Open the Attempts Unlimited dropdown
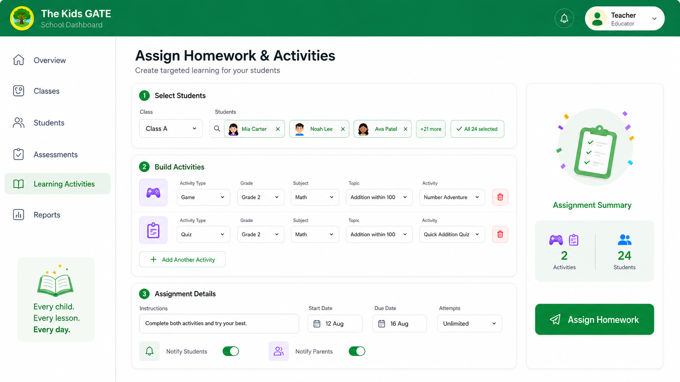680x382 pixels. tap(469, 324)
